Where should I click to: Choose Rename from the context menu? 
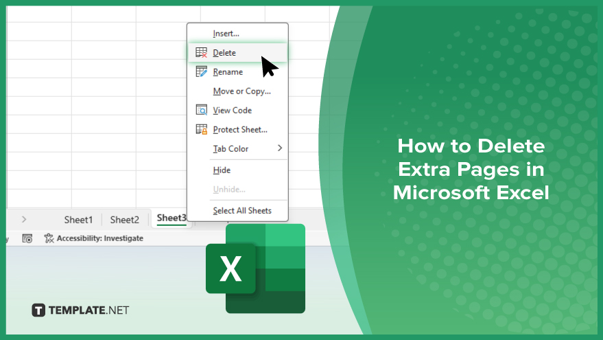237,71
